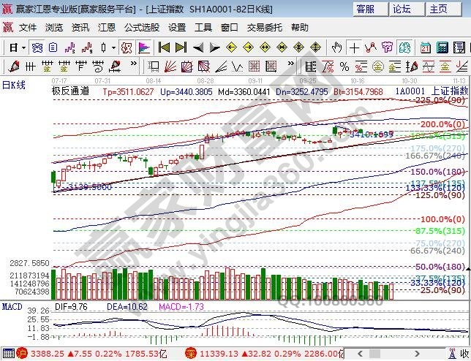Click the MACD indicator panel label
The height and width of the screenshot is (361, 471).
(x=12, y=305)
